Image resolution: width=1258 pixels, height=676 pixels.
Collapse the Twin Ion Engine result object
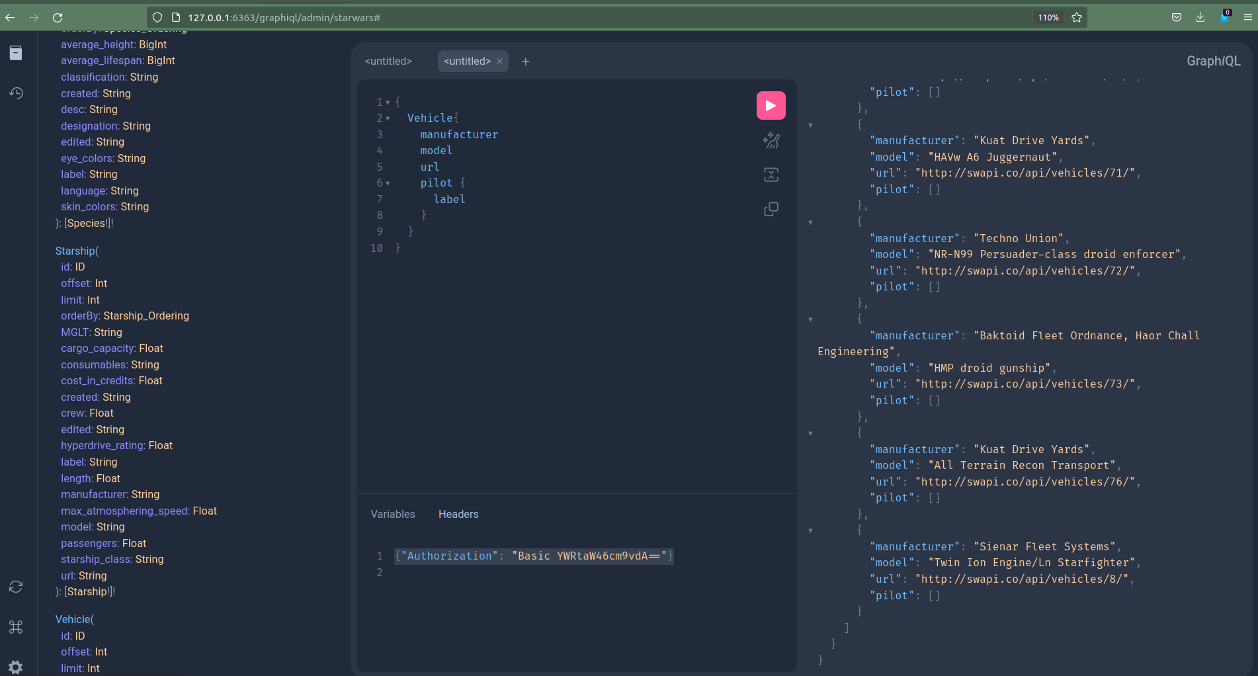[x=810, y=530]
